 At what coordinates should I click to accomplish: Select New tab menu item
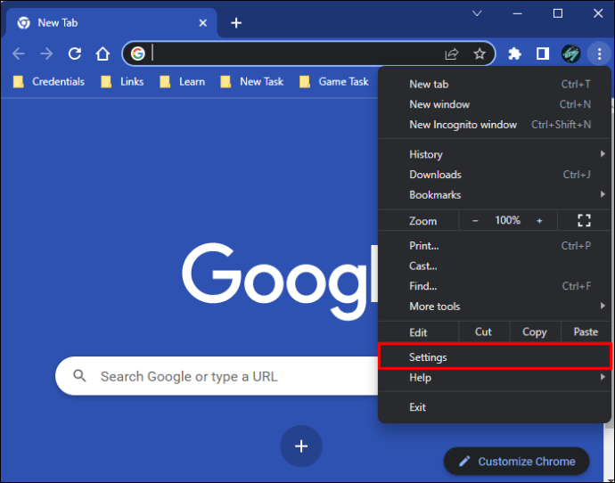[x=495, y=85]
